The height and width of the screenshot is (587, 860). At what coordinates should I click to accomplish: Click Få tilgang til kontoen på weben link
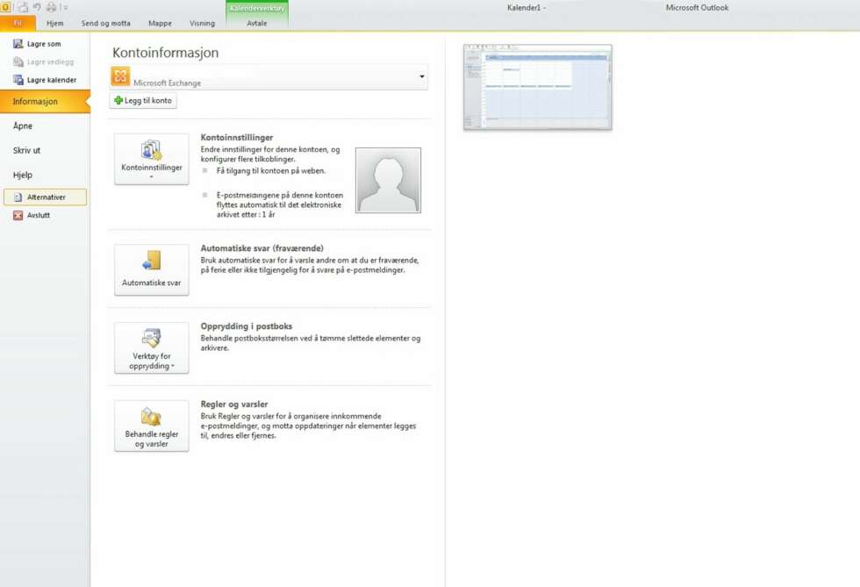pos(271,170)
